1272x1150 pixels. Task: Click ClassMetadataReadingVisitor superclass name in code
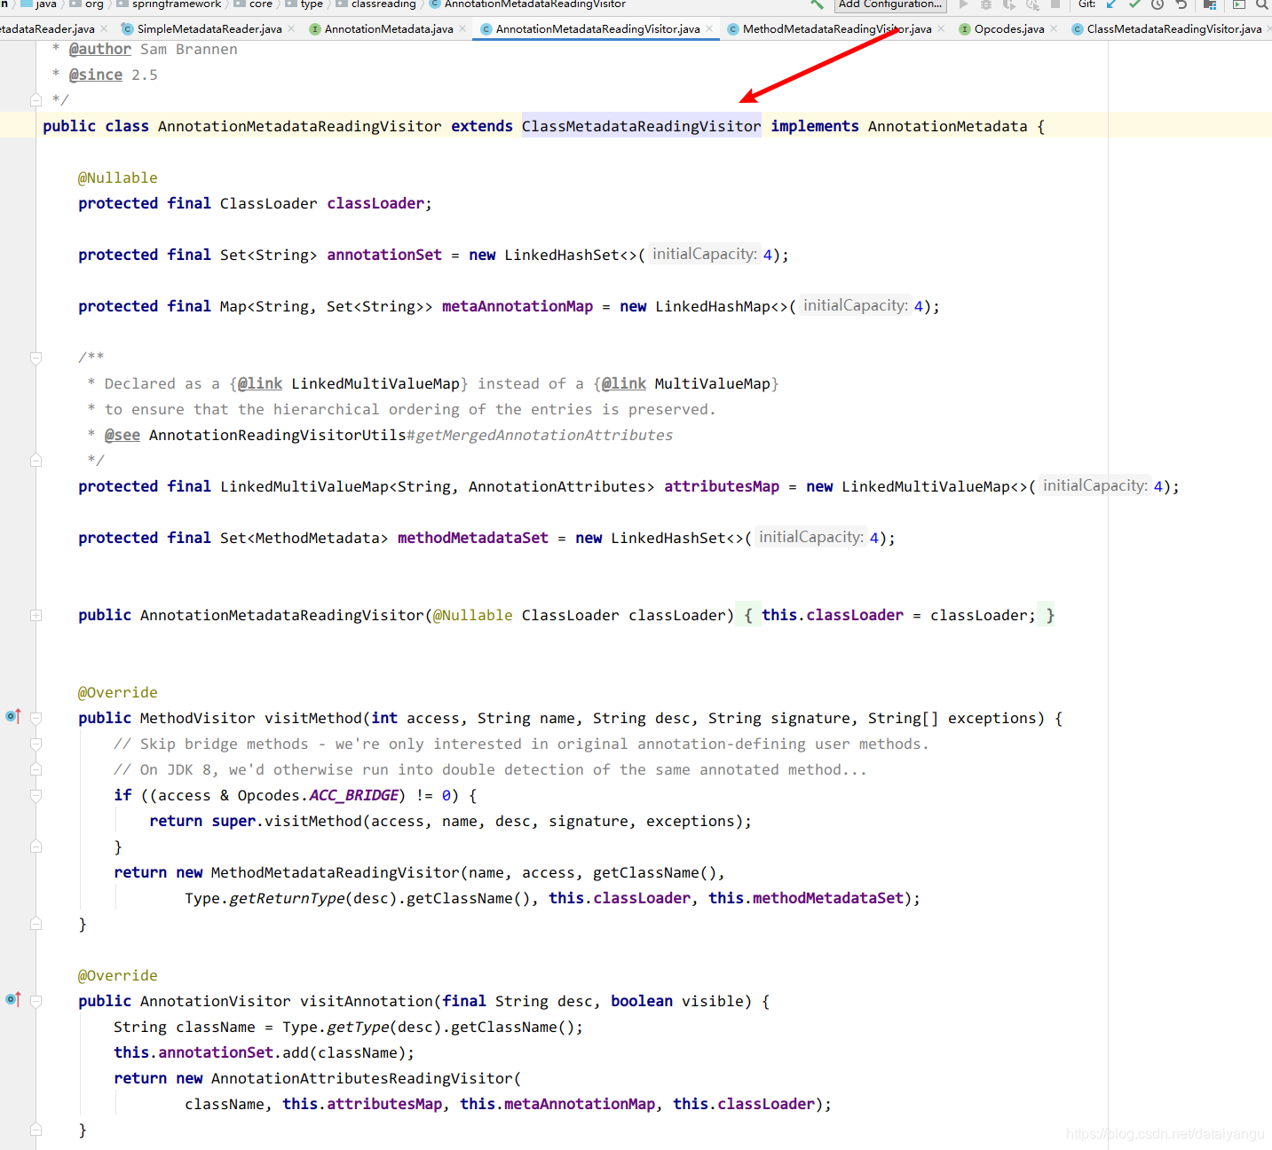click(641, 126)
